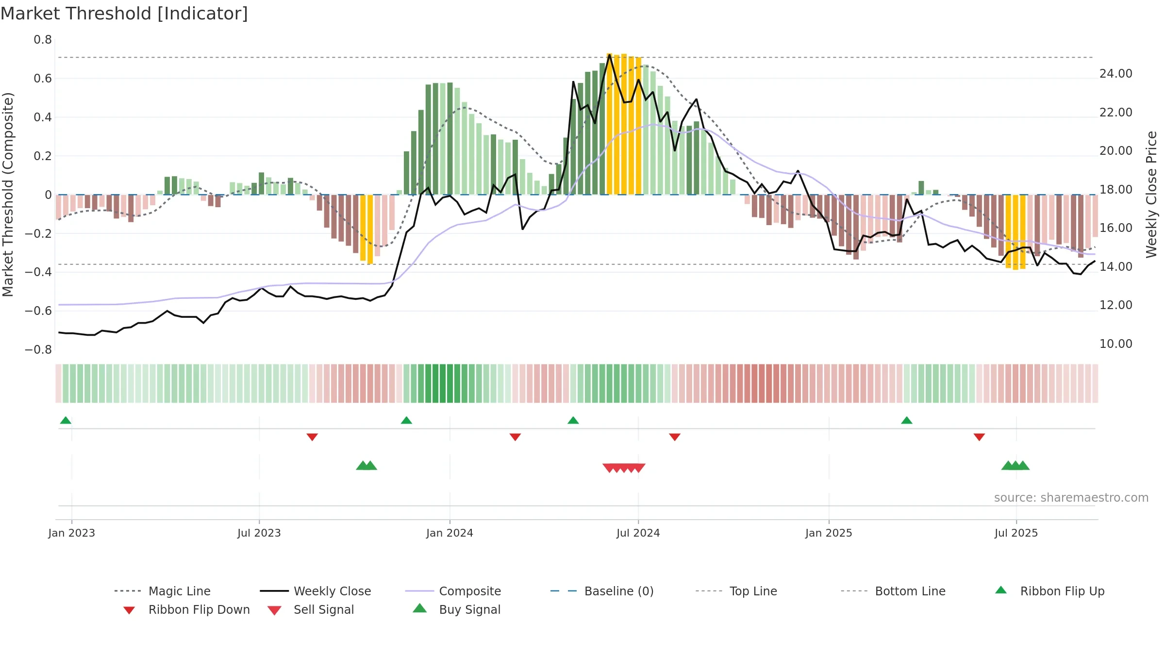This screenshot has width=1165, height=655.
Task: Click the Jul 2025 x-axis label
Action: click(x=1016, y=533)
